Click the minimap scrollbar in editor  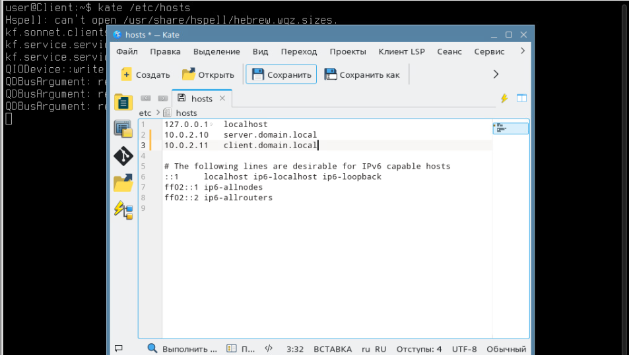click(x=510, y=128)
